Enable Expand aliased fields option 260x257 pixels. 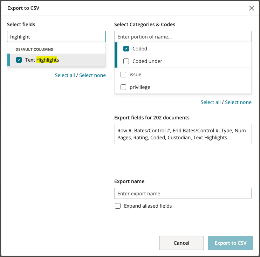[118, 206]
